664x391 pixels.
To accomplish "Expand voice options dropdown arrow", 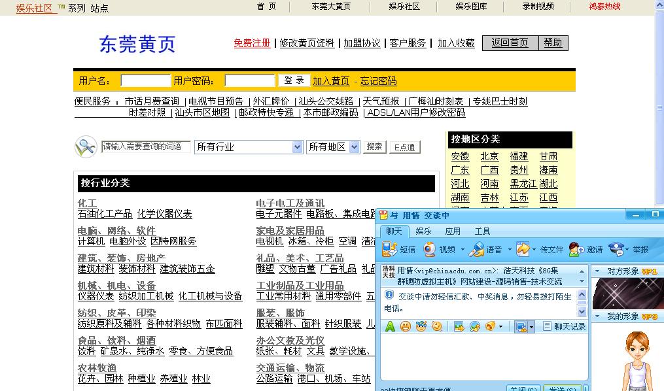I will click(510, 250).
